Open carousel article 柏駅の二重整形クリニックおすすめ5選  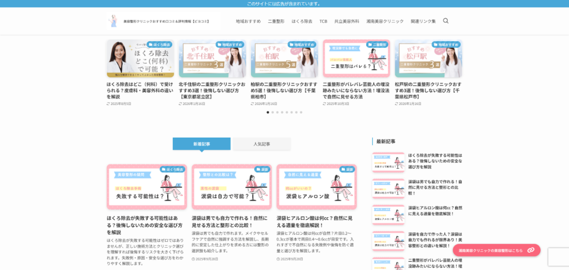[284, 91]
